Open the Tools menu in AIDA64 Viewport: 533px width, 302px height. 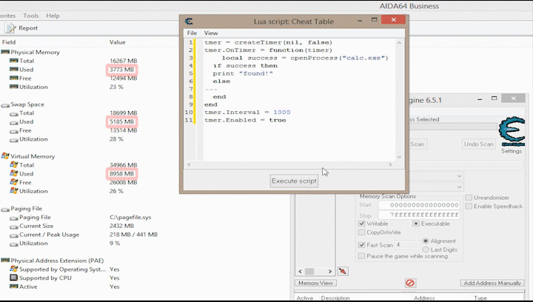point(31,16)
